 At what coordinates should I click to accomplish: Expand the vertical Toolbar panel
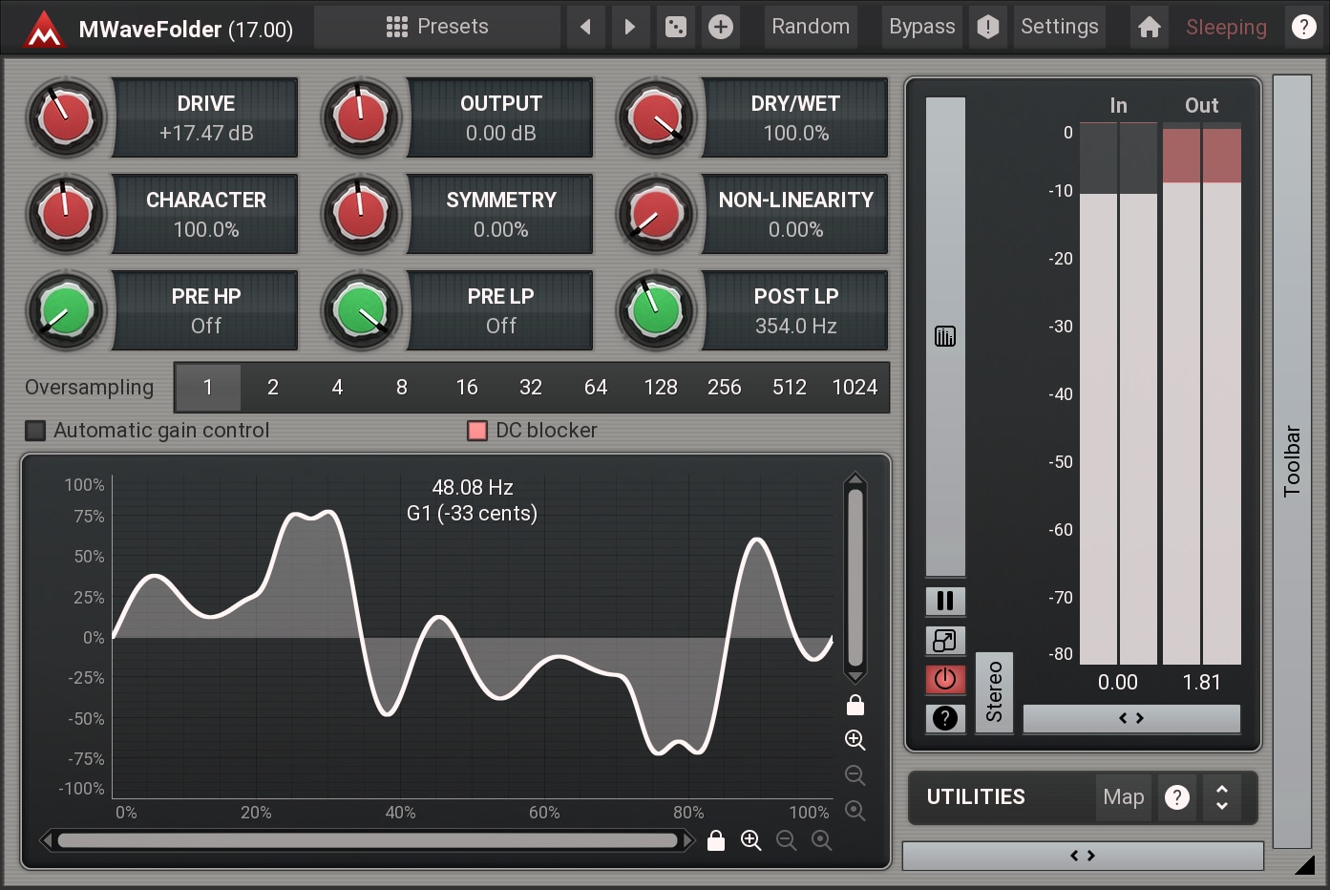[1292, 461]
